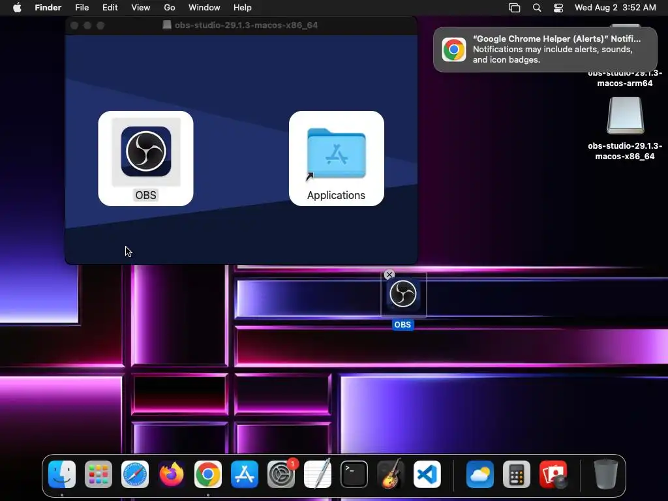Open TextEdit from the Dock
The height and width of the screenshot is (501, 668).
coord(318,474)
